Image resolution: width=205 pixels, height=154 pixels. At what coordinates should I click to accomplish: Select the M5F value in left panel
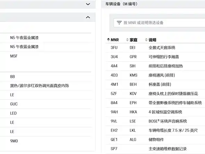pos(14,56)
